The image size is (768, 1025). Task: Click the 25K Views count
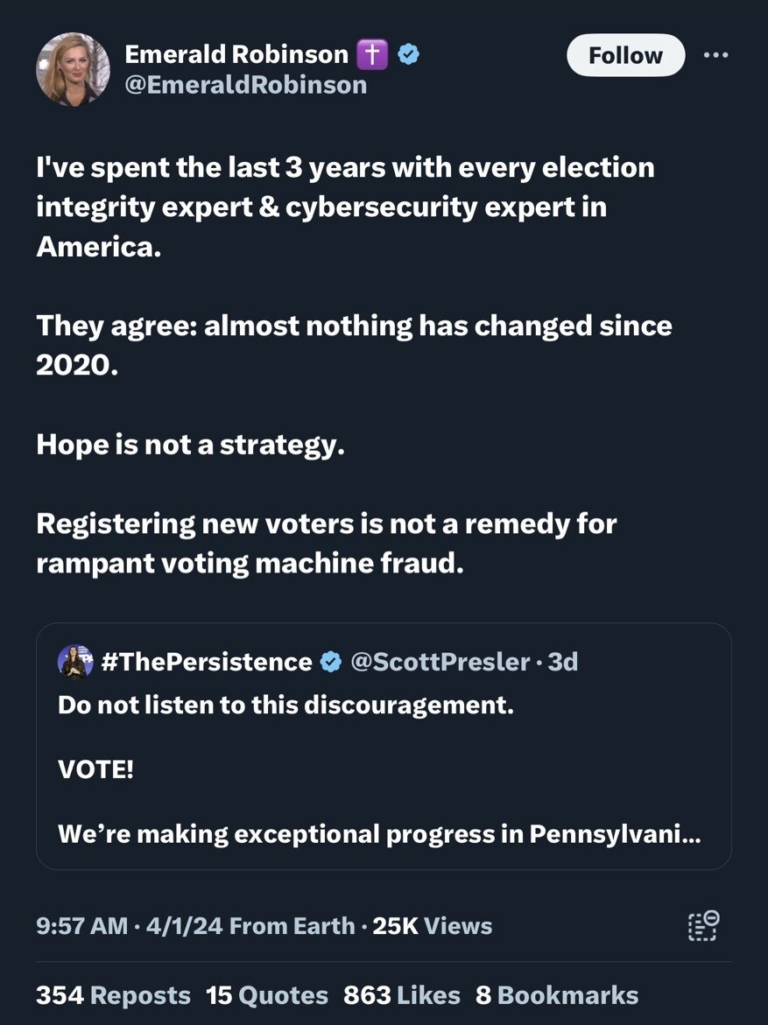point(433,925)
